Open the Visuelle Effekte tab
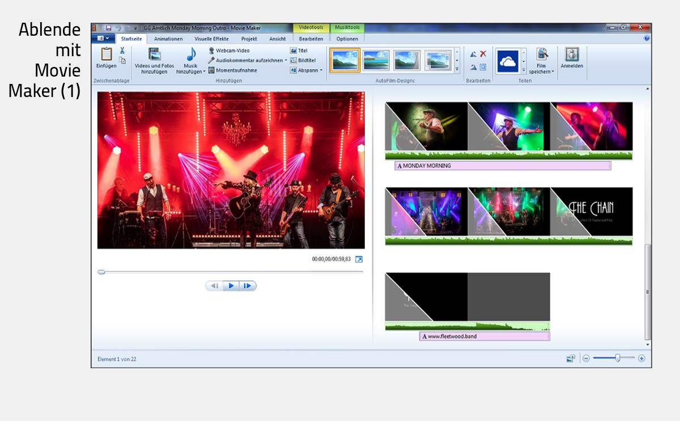This screenshot has height=421, width=680. [211, 39]
